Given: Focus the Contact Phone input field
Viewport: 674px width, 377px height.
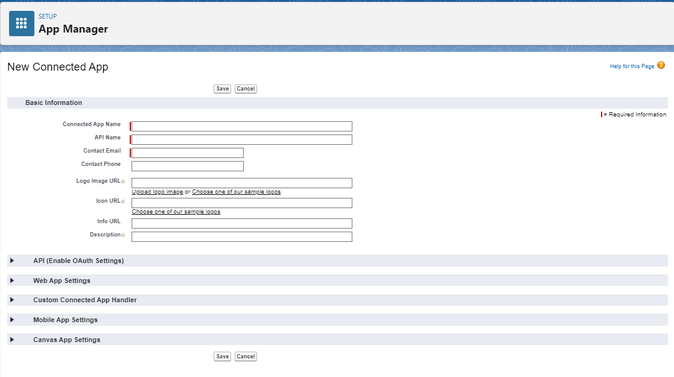Looking at the screenshot, I should pos(188,166).
